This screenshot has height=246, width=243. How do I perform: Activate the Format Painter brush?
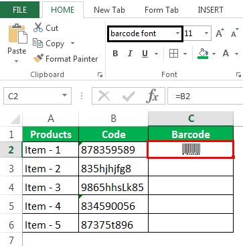(x=66, y=58)
